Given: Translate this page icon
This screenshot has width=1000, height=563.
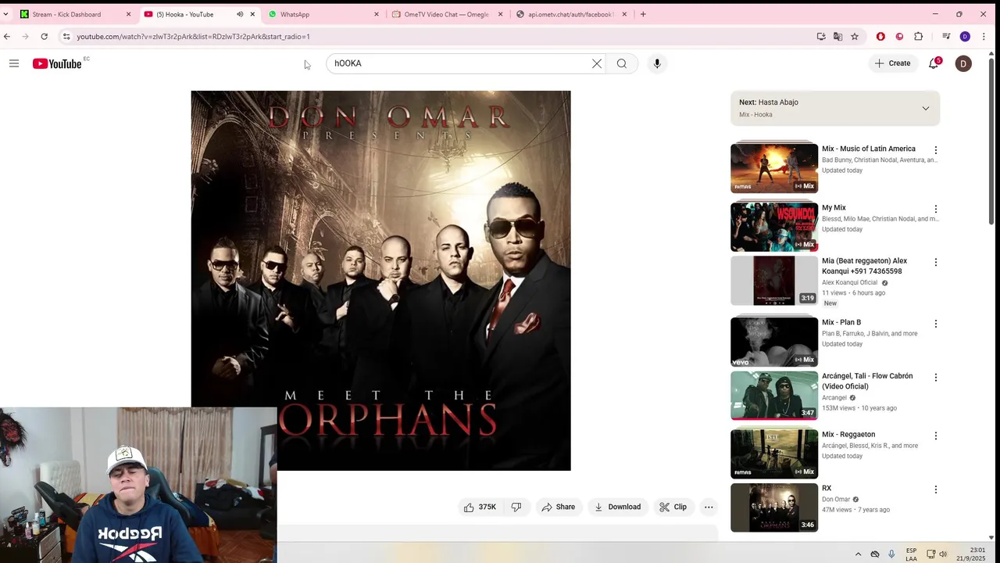Looking at the screenshot, I should coord(837,36).
